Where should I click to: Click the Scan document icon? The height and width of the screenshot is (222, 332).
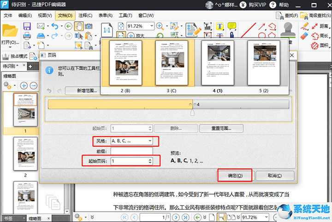click(x=41, y=35)
